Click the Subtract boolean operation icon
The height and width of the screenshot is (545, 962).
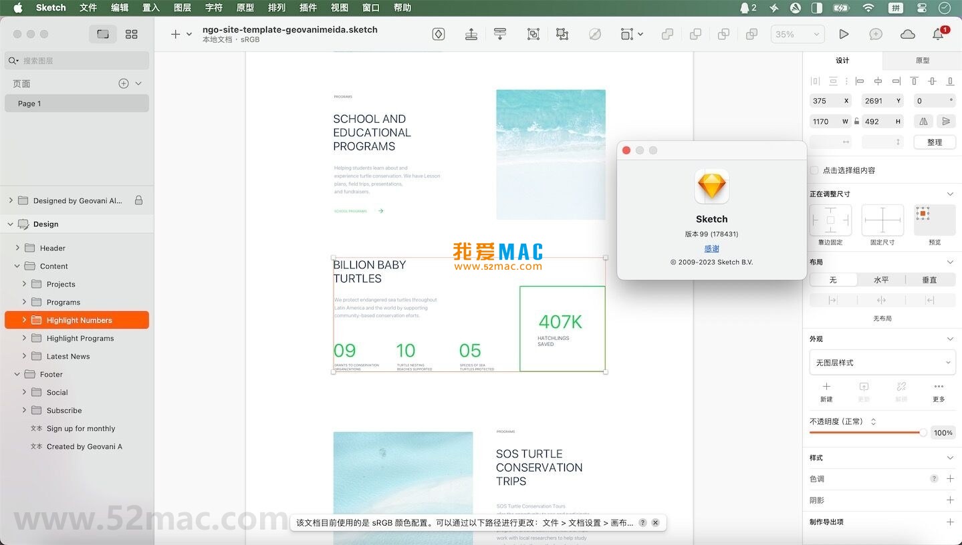coord(695,34)
